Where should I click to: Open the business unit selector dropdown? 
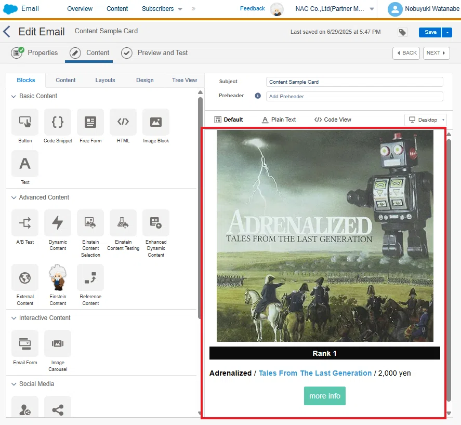pyautogui.click(x=372, y=9)
